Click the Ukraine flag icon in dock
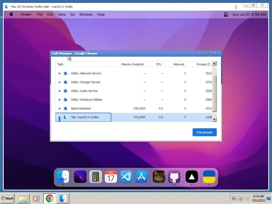Viewport: 272px width, 204px height. coord(209,177)
